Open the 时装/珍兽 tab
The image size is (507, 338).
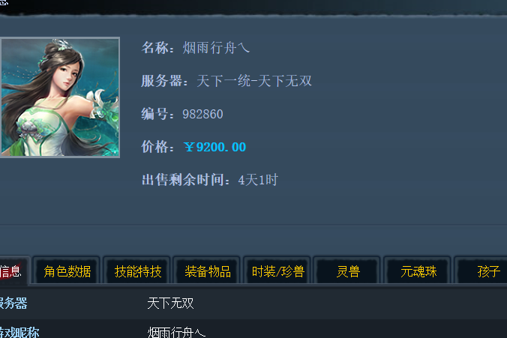click(x=277, y=271)
